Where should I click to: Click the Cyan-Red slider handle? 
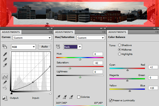click(127, 70)
